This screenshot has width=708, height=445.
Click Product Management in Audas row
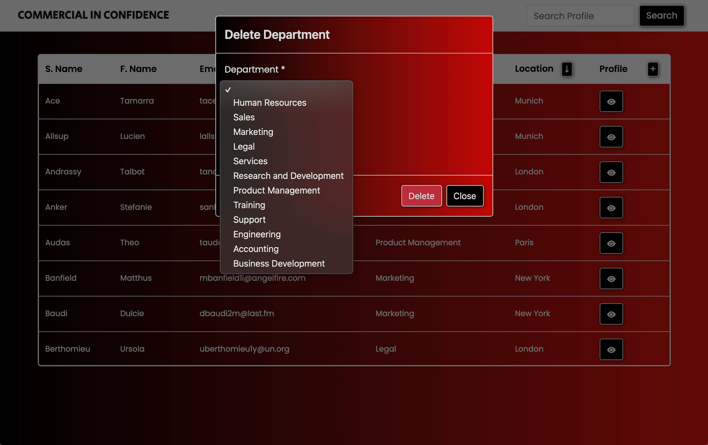[418, 243]
